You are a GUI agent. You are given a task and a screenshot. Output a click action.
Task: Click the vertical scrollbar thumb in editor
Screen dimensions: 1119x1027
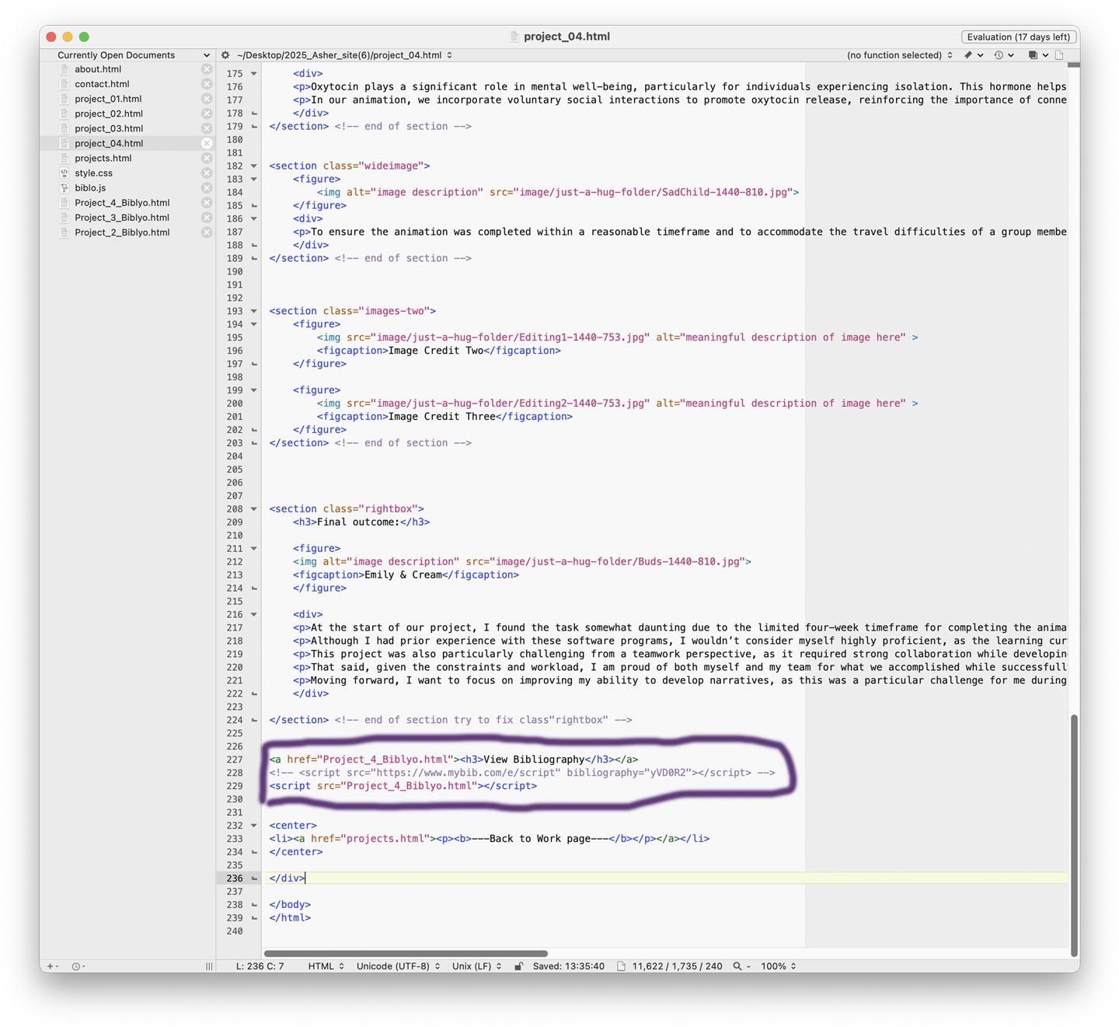point(1074,835)
